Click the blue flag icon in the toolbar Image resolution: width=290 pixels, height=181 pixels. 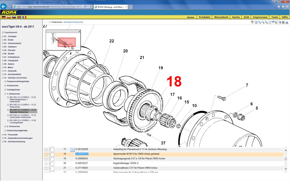pyautogui.click(x=273, y=22)
